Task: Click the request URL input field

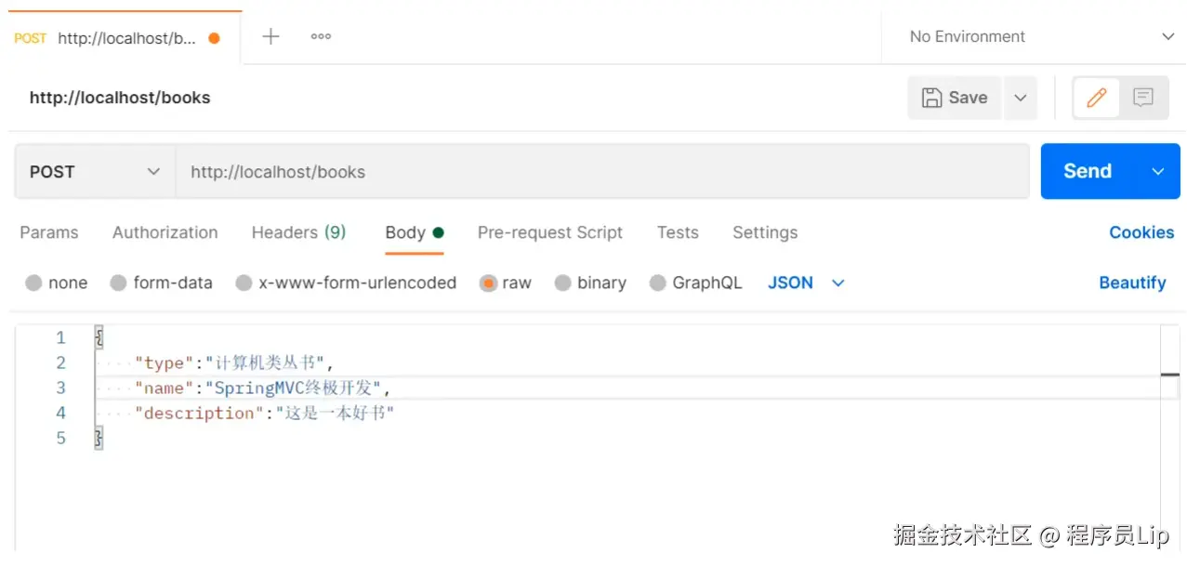Action: [601, 172]
